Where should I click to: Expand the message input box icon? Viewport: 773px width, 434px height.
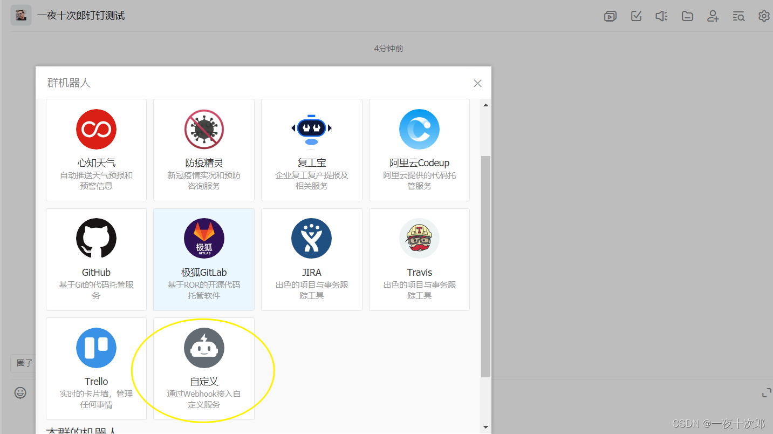click(767, 393)
